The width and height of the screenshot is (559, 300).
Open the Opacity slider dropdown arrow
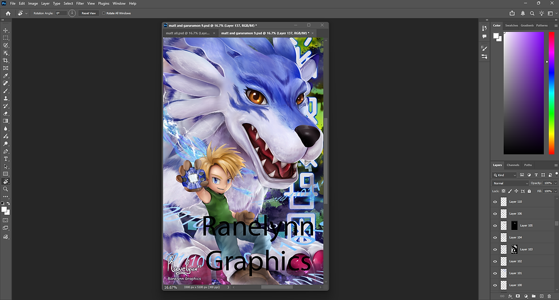(x=556, y=183)
